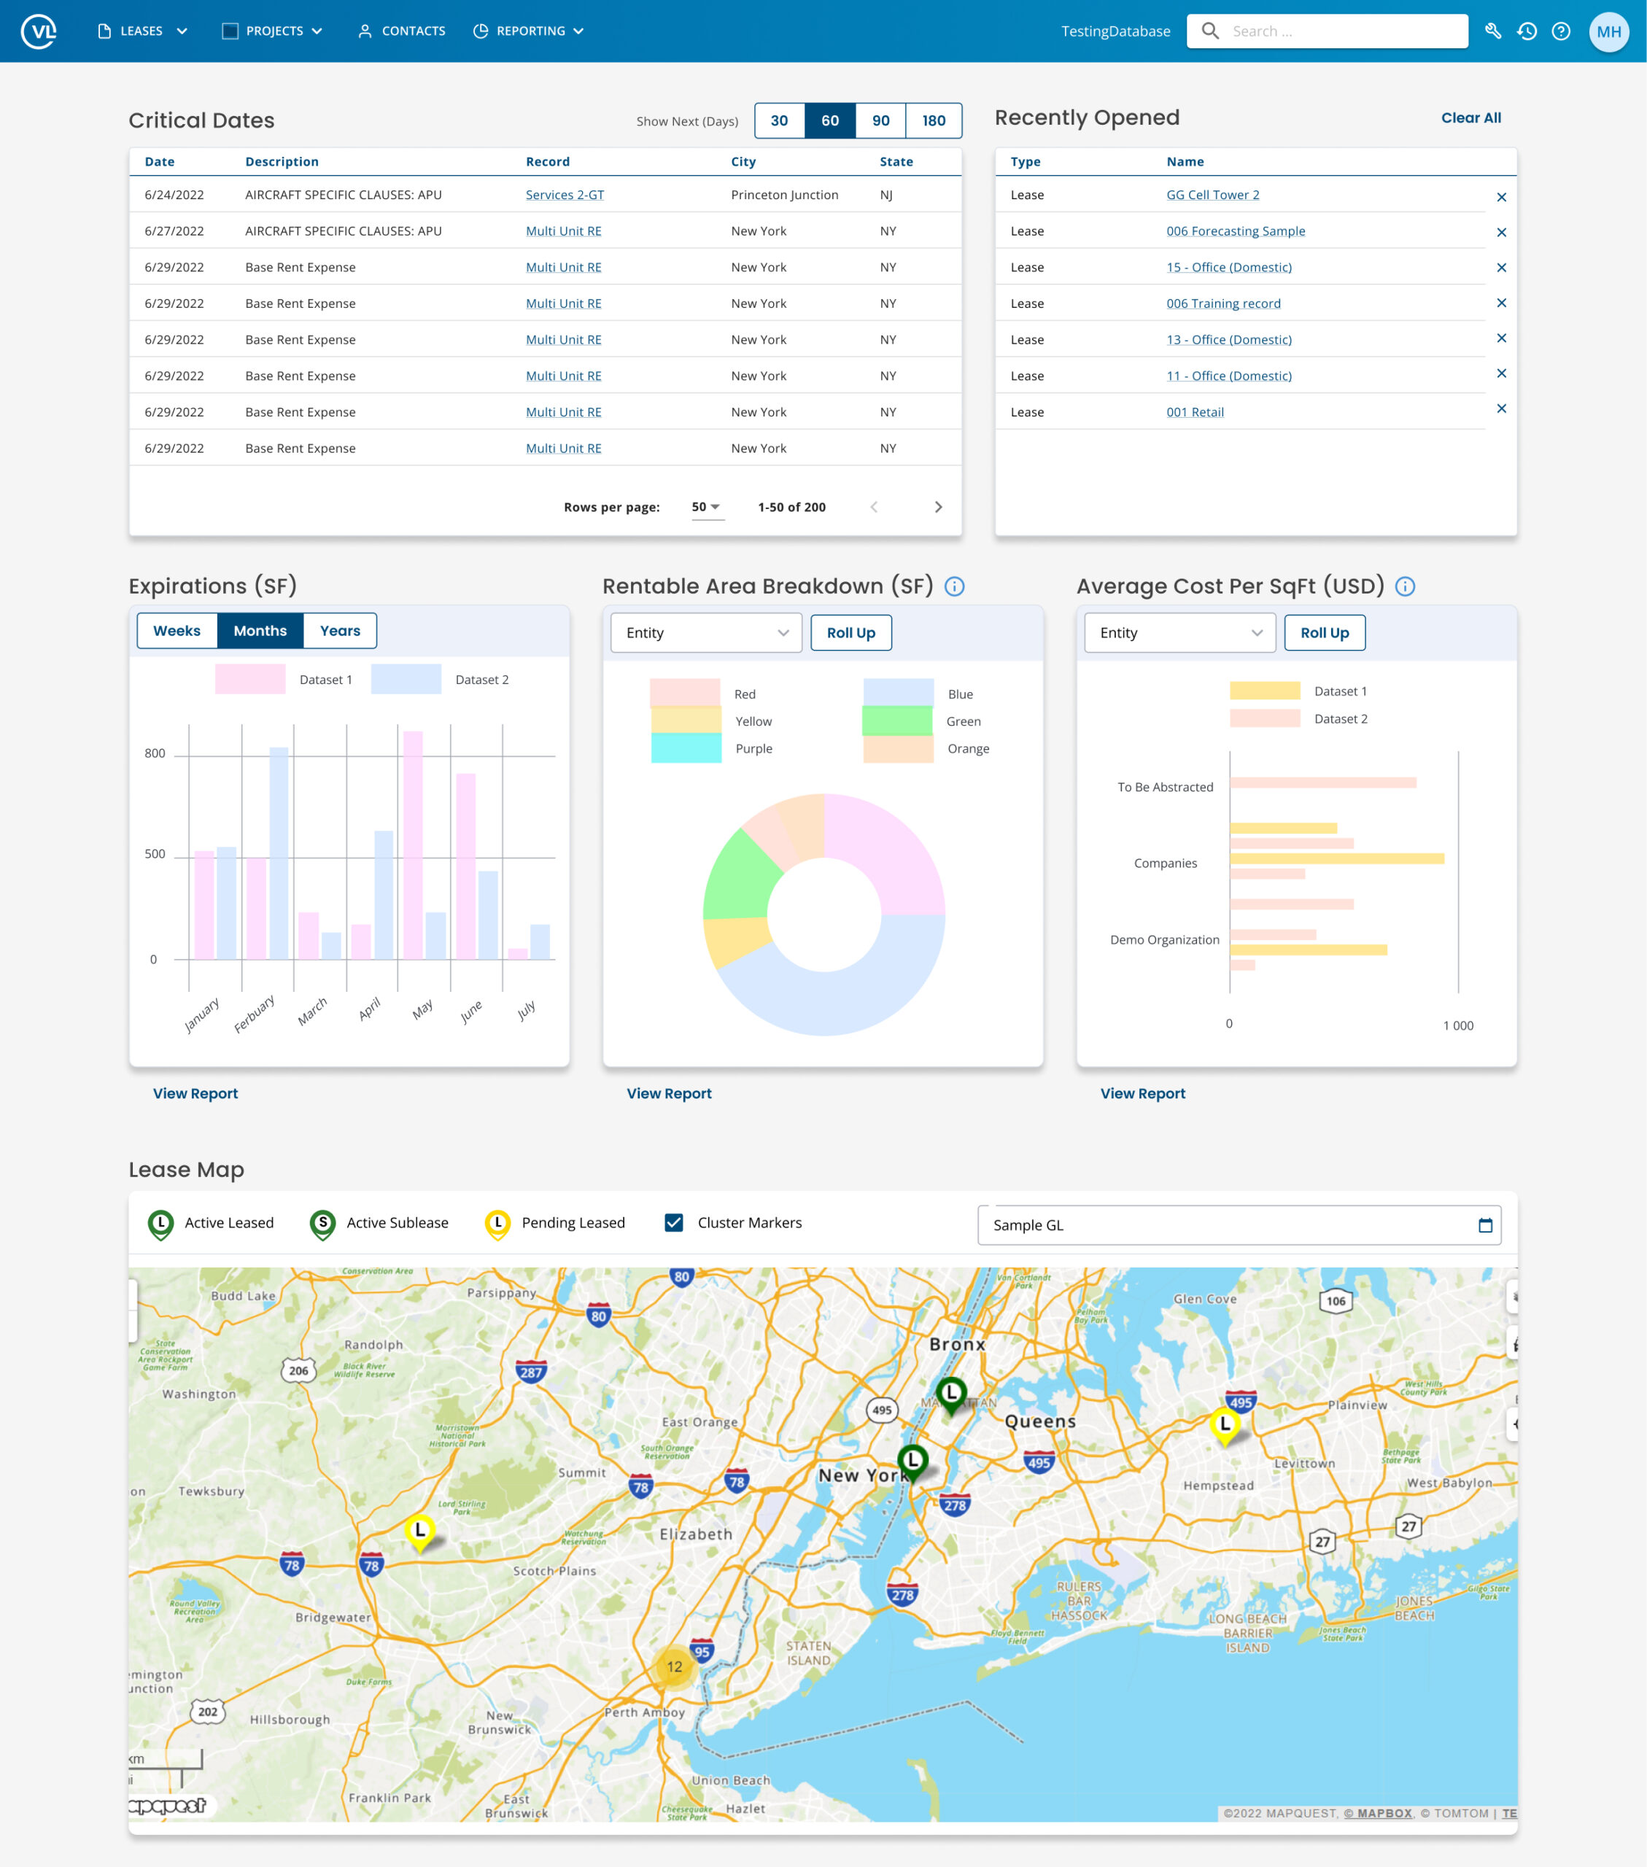Image resolution: width=1647 pixels, height=1867 pixels.
Task: Click info icon next to Rentable Area Breakdown
Action: click(953, 586)
